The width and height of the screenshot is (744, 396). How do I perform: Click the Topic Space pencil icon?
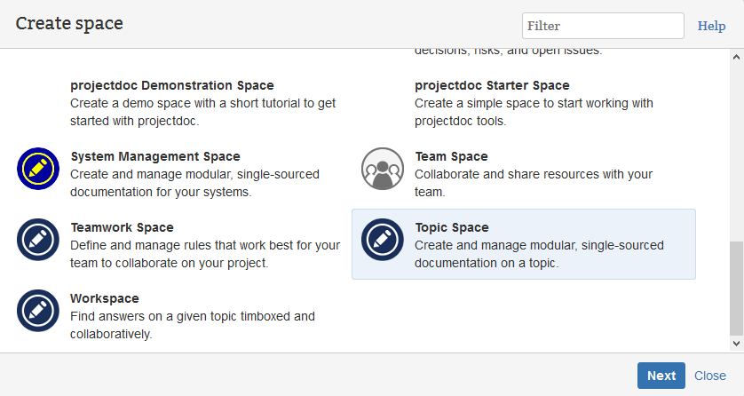point(383,240)
